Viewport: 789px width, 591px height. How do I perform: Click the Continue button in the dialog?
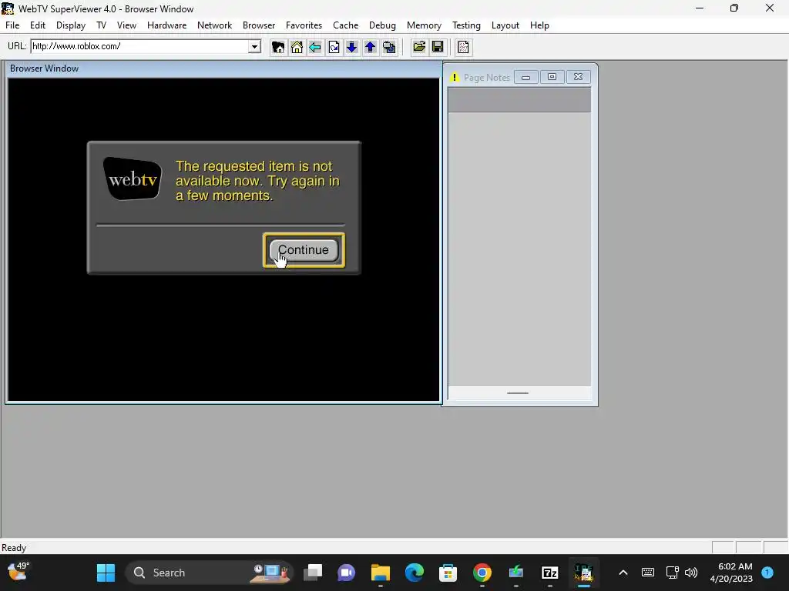[x=304, y=250]
